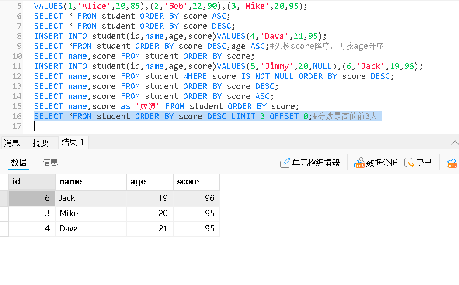Screen dimensions: 459x285
Task: Click the name column header
Action: click(x=91, y=182)
